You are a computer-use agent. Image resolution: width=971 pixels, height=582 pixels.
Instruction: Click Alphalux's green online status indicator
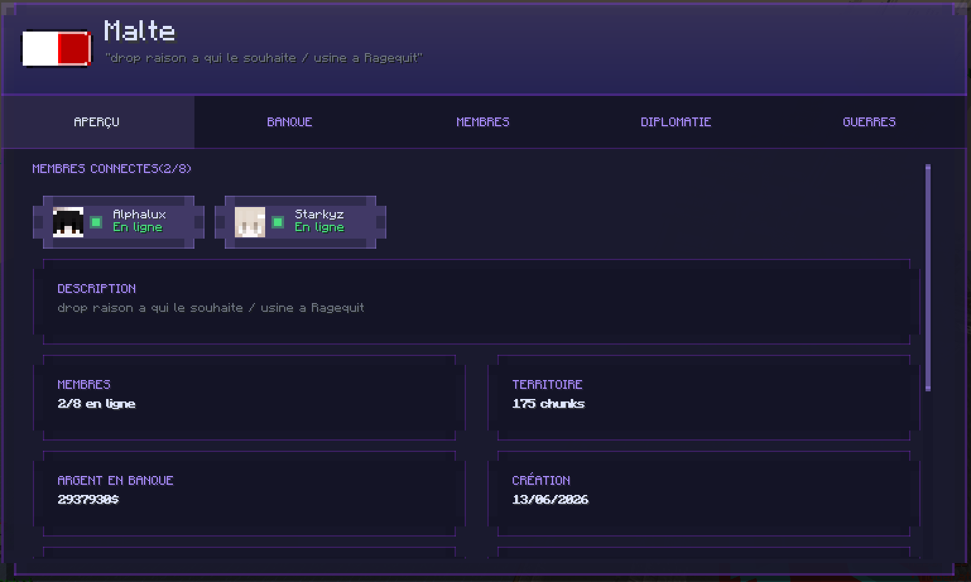[x=96, y=222]
